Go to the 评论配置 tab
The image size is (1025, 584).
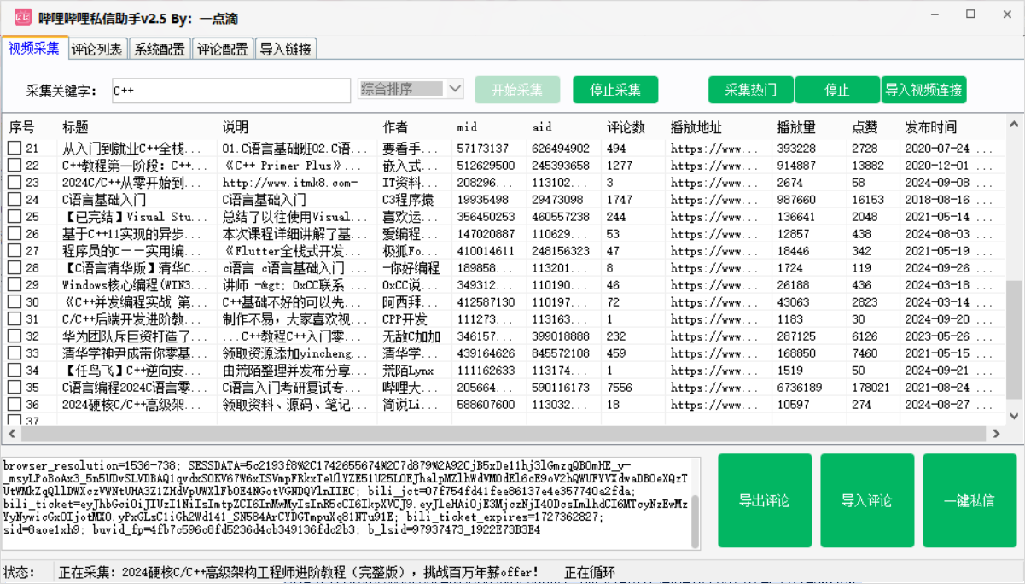point(223,49)
